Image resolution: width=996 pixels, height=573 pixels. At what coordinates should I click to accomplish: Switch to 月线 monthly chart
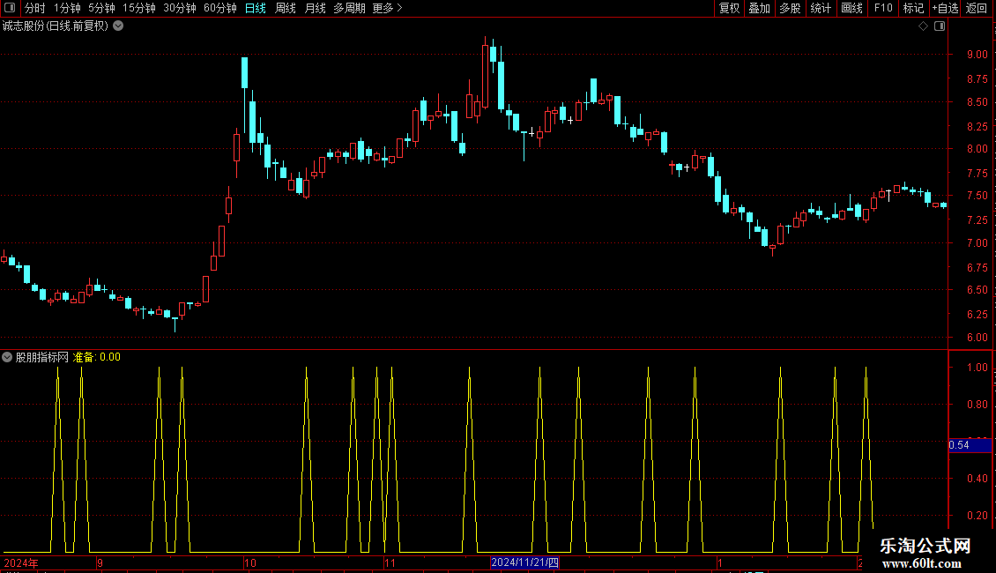tap(315, 8)
